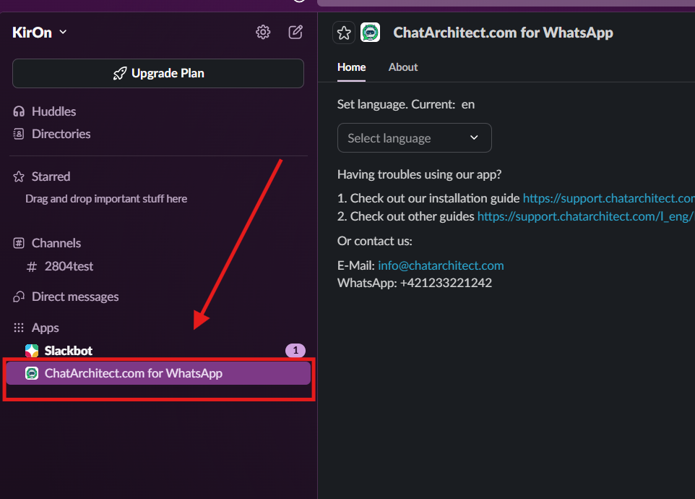Click the ChatArchitect app avatar in the header
The image size is (695, 499).
370,33
